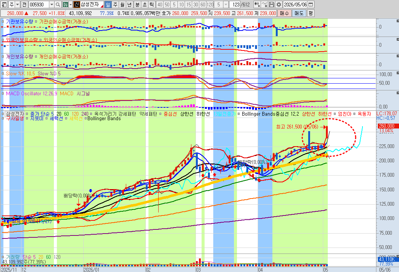Click the small marker before 개인보유수량 label

3,57
